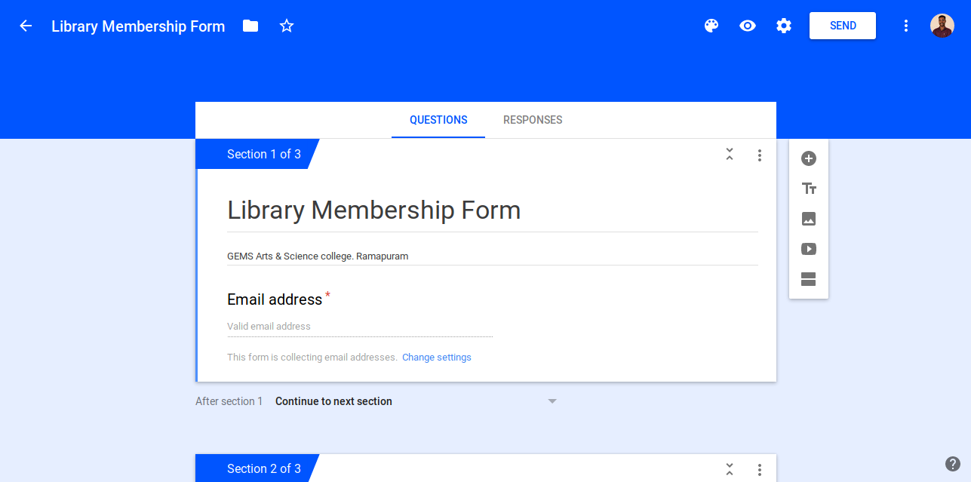Image resolution: width=971 pixels, height=482 pixels.
Task: Add a video to the form
Action: click(x=808, y=249)
